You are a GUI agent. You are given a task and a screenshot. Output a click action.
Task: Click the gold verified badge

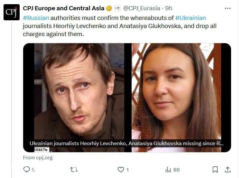tap(109, 8)
